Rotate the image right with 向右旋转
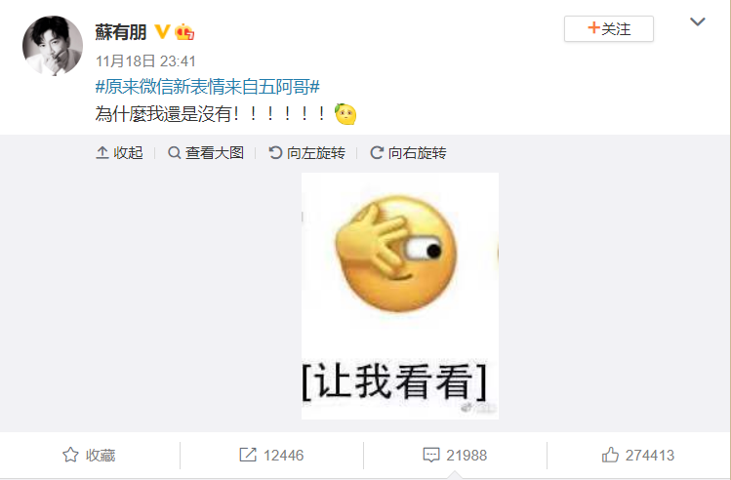 tap(408, 153)
